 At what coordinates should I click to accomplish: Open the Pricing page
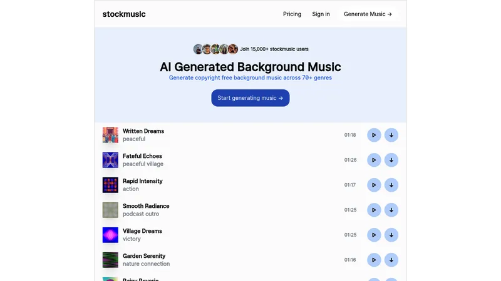[292, 14]
